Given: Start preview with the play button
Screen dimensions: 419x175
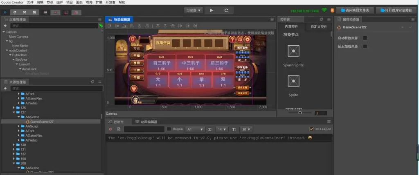Looking at the screenshot, I should click(x=212, y=10).
